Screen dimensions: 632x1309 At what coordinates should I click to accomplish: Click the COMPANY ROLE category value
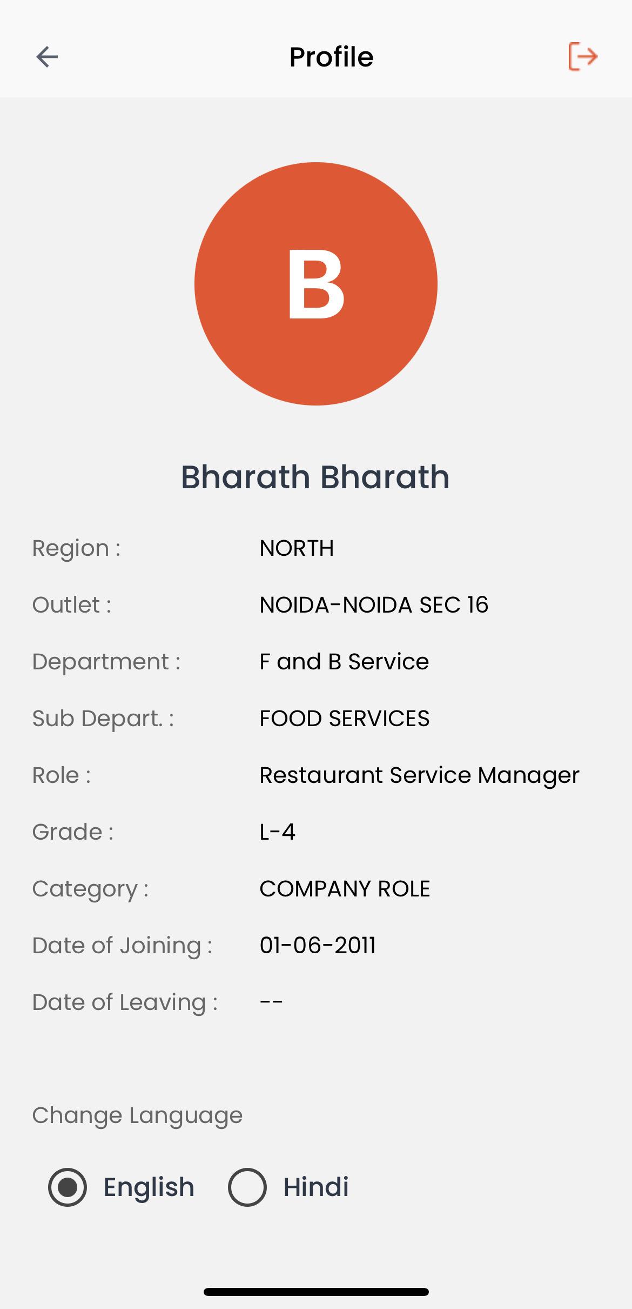click(345, 889)
